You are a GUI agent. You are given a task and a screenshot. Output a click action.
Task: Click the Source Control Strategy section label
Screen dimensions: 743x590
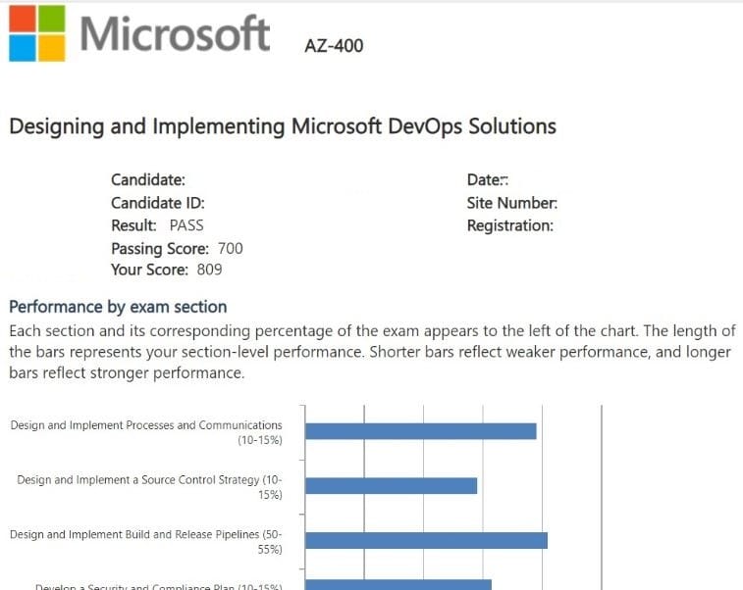149,487
